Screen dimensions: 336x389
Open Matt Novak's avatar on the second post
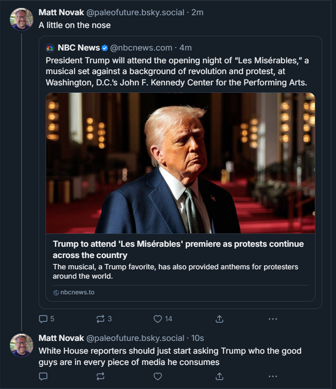point(21,345)
